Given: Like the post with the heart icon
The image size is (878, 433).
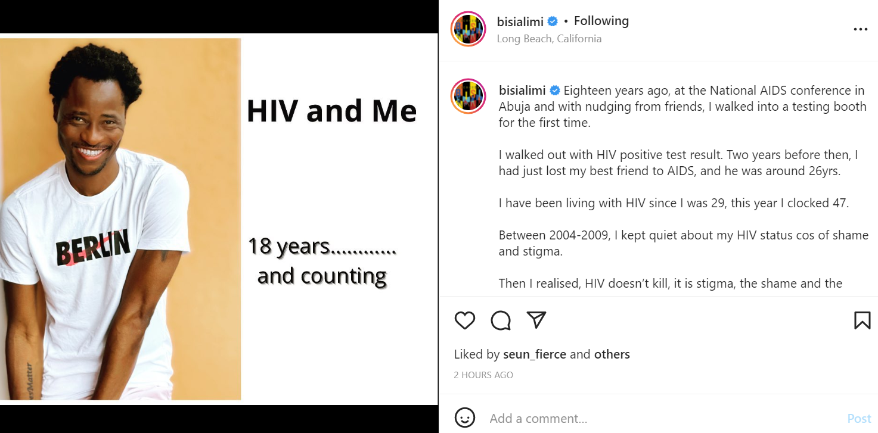Looking at the screenshot, I should 465,320.
